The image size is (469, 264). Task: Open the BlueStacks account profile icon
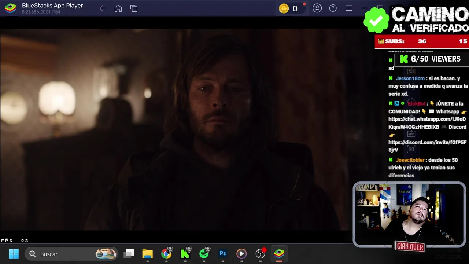point(317,8)
